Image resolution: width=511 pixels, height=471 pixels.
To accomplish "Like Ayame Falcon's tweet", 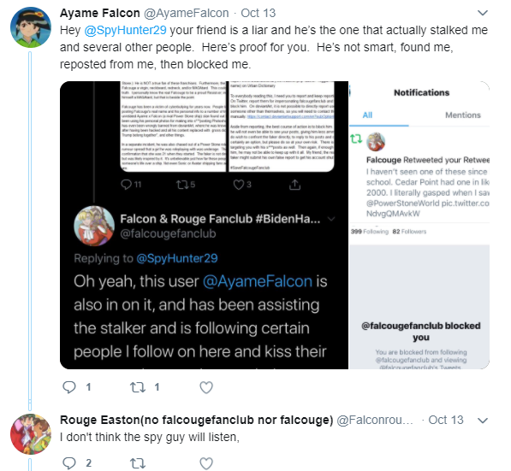I will click(x=206, y=387).
